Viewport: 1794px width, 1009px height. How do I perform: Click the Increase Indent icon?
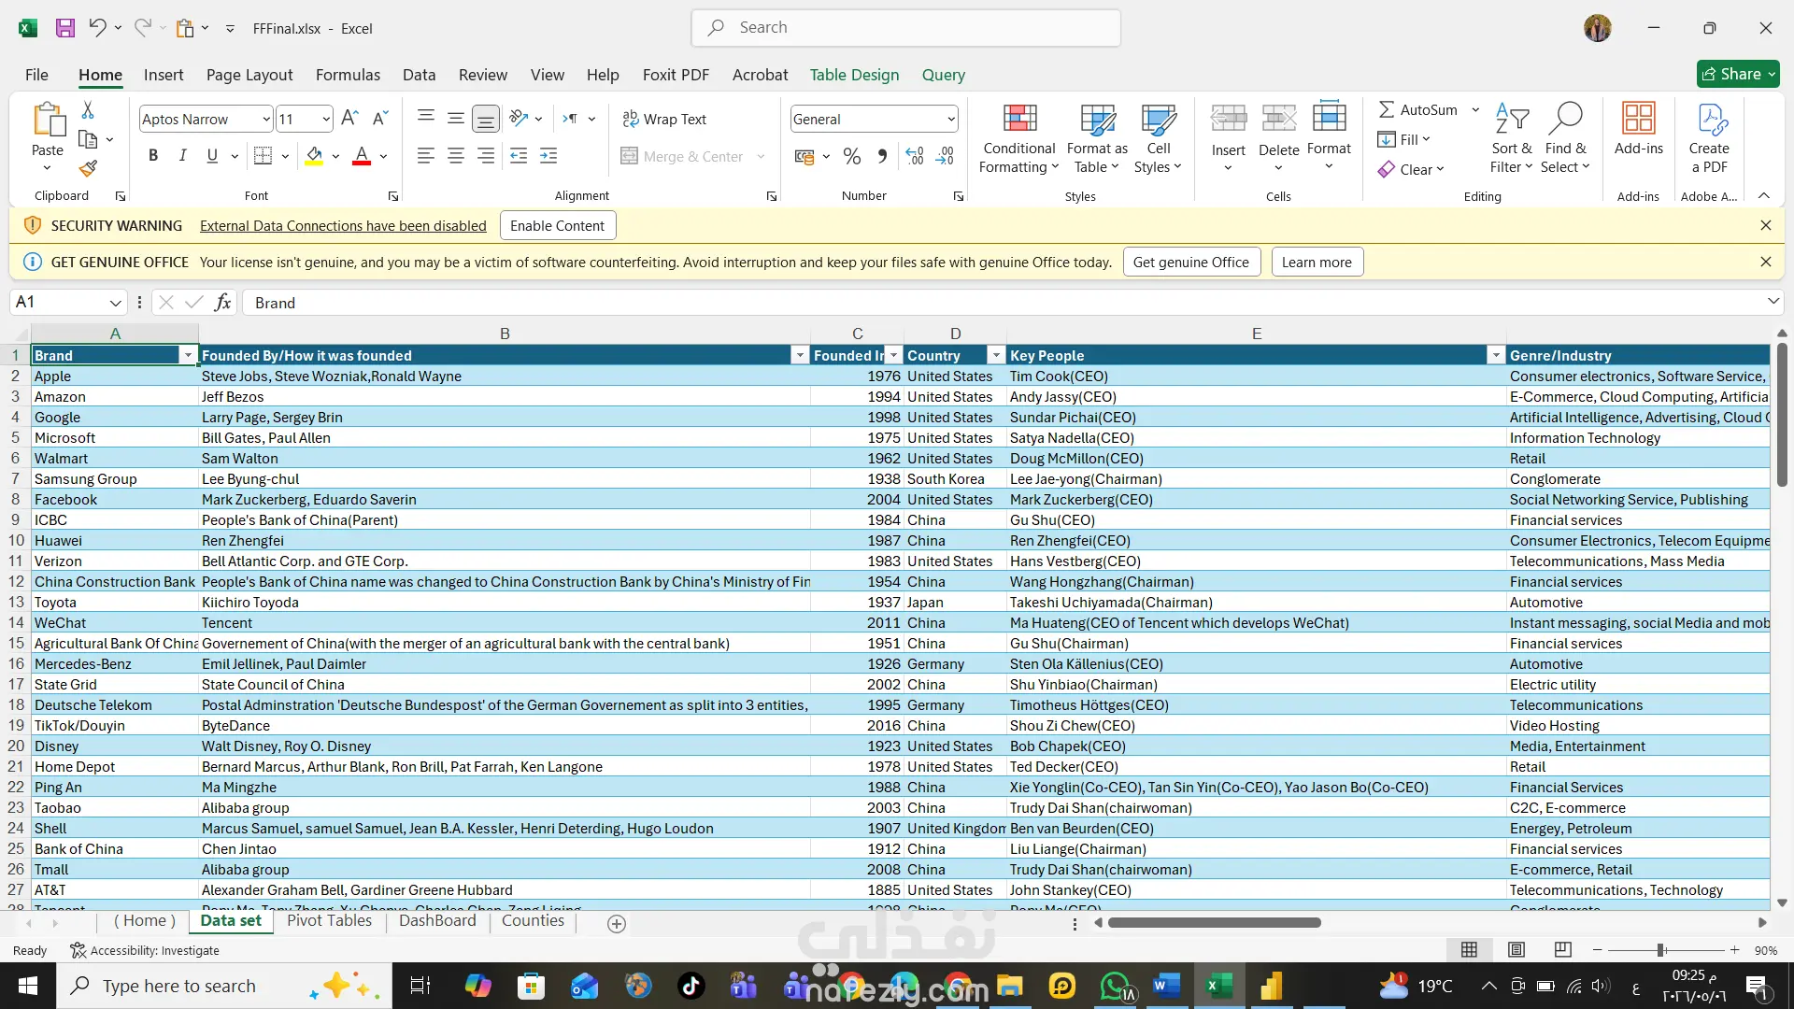pos(548,156)
